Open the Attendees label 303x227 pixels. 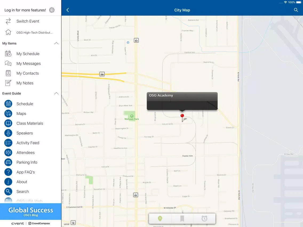26,152
